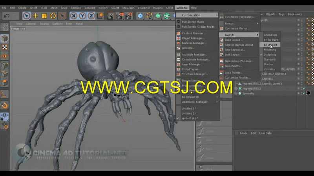Activate the Move tool
This screenshot has height=176, width=314.
tap(35, 16)
